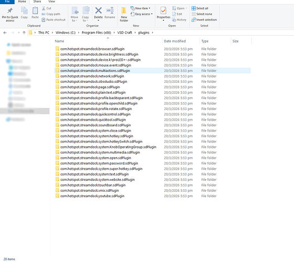
Task: Open the New item dropdown
Action: pyautogui.click(x=140, y=8)
